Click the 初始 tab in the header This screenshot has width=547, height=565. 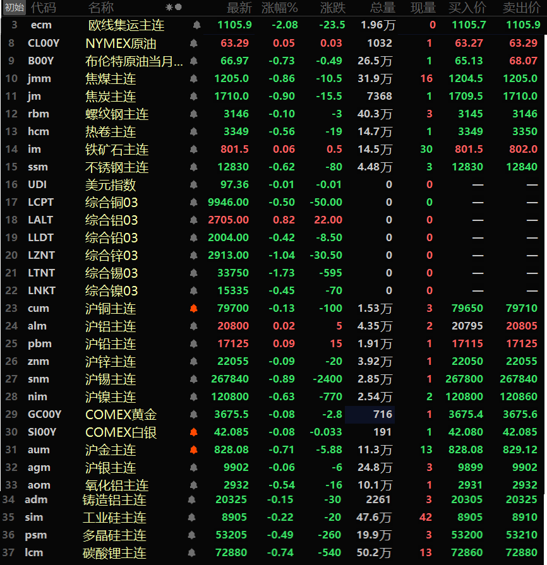click(13, 8)
